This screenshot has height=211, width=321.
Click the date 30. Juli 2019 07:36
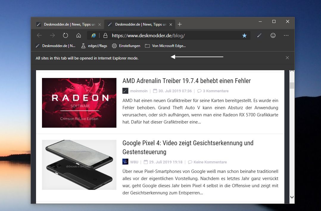[172, 91]
